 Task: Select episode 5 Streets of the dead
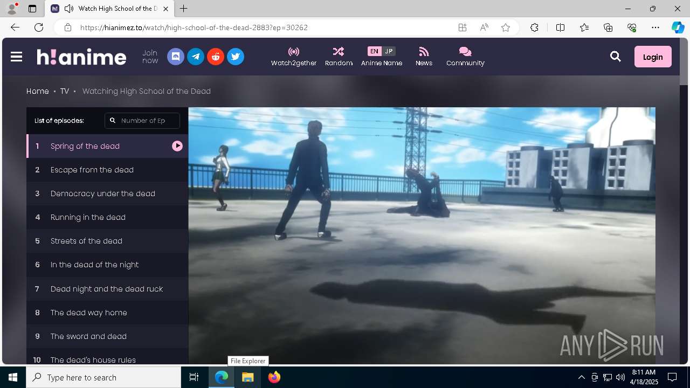click(x=107, y=241)
